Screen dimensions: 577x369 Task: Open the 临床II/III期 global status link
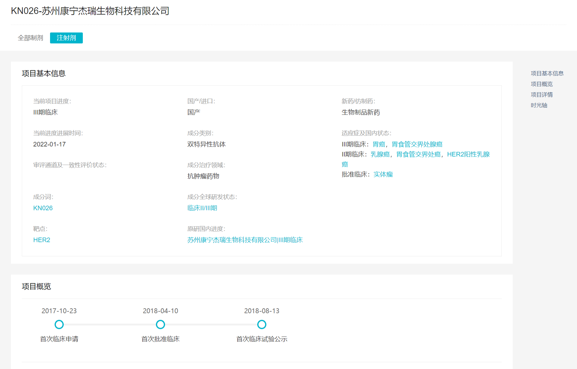click(x=202, y=208)
